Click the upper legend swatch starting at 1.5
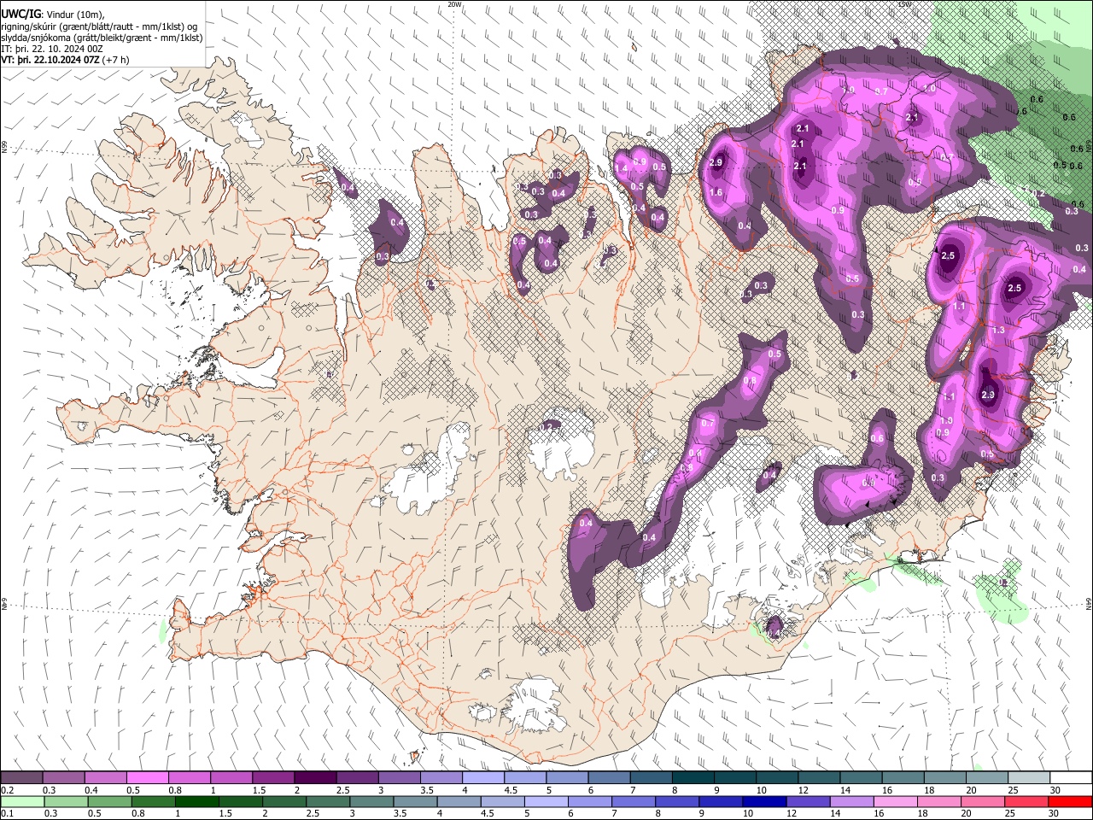Viewport: 1093px width, 820px height. click(272, 778)
